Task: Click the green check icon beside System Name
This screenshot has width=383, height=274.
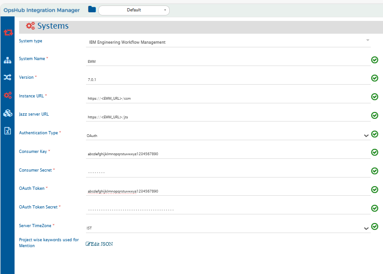Action: 375,60
